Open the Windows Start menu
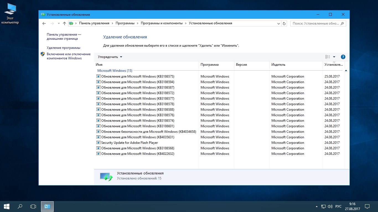Screen dimensions: 378x212 click(7, 206)
